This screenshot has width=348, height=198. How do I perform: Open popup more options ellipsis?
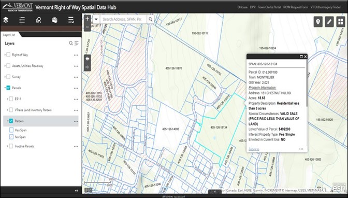(301, 149)
